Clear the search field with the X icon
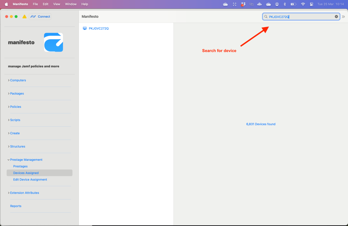Image resolution: width=348 pixels, height=226 pixels. [x=336, y=17]
